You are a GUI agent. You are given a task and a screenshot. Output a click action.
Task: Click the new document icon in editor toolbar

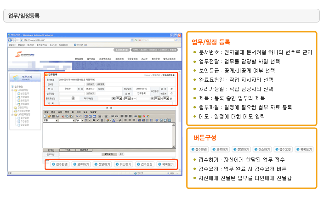(45, 116)
